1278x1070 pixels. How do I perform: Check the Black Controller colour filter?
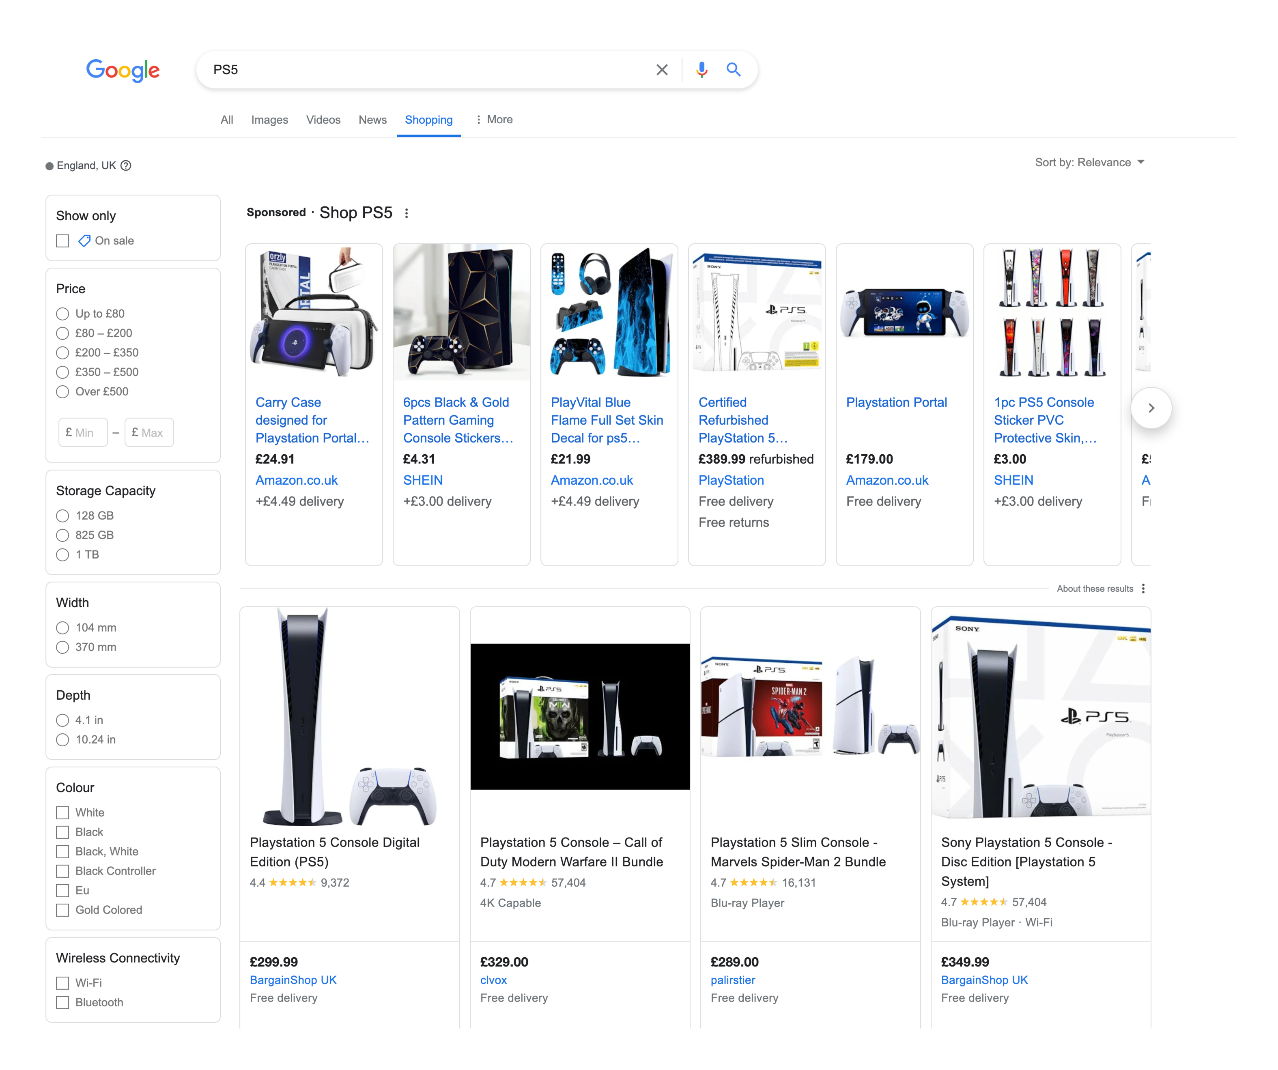tap(62, 871)
